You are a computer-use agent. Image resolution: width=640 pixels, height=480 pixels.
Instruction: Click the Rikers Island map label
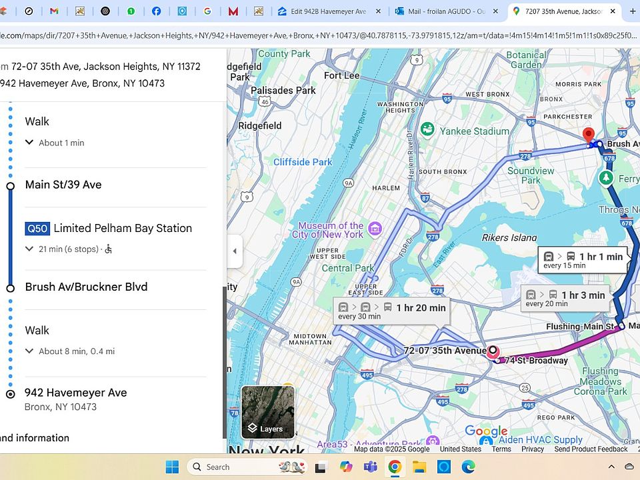pyautogui.click(x=509, y=237)
